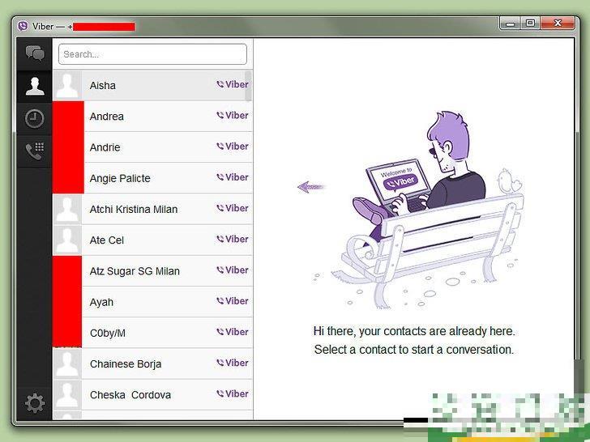Click Viber badge beside Atchi Kristina Milan
This screenshot has height=442, width=590.
coord(233,208)
